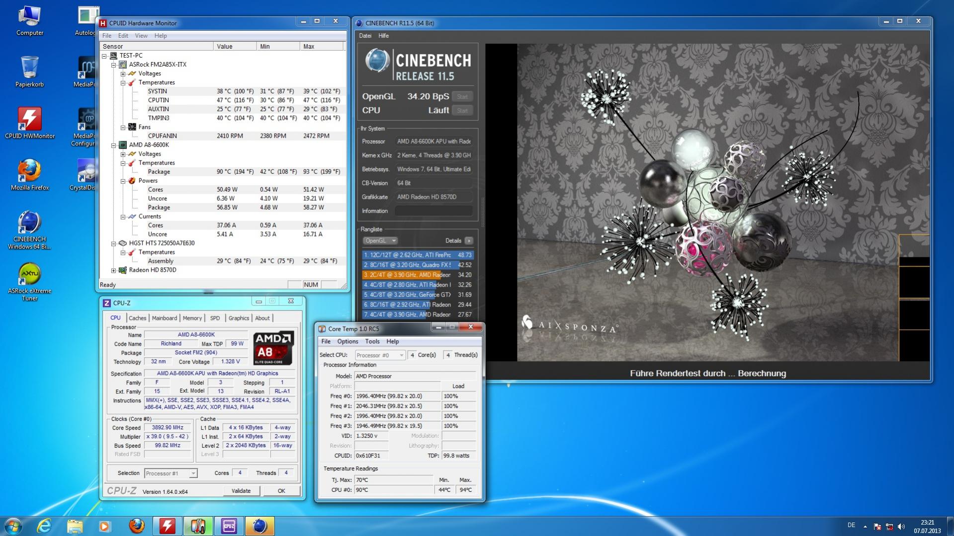Switch to Core Temp in the taskbar

198,526
